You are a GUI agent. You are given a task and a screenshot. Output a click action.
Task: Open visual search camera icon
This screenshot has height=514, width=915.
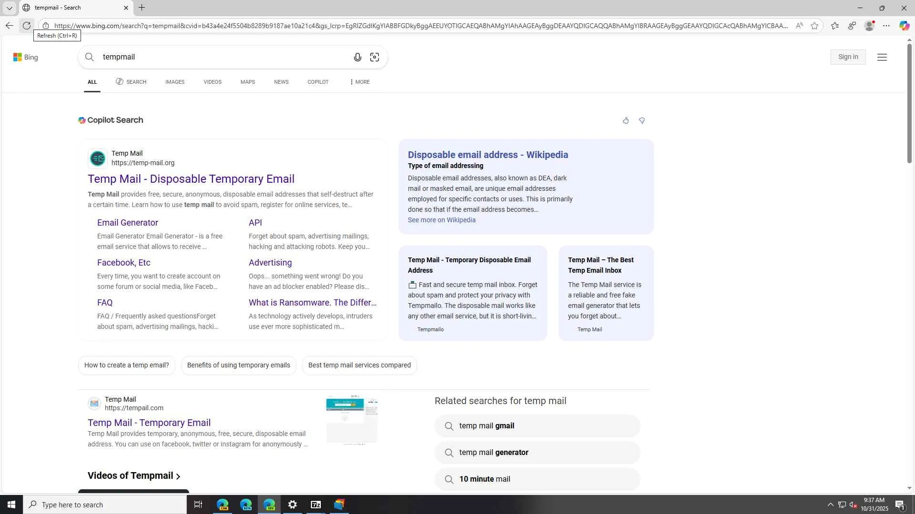375,57
